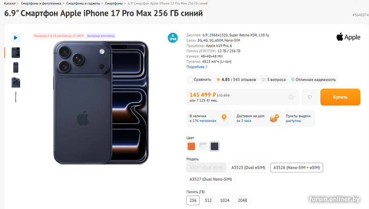Screen dimensions: 369x209
Task: Click the IP68 water resistance badge
Action: coord(173,37)
